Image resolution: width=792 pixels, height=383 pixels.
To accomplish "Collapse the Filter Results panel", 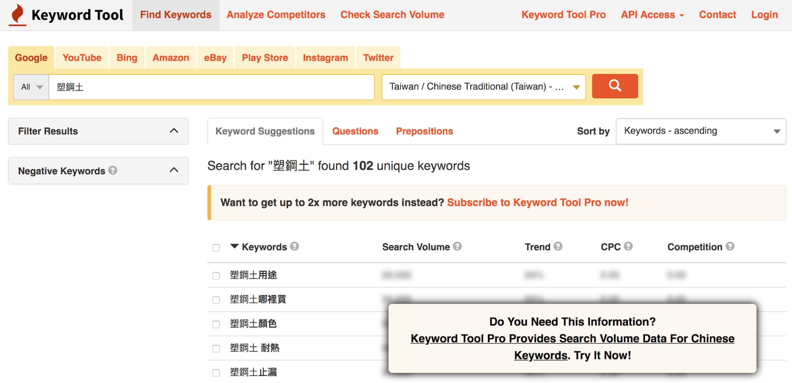I will click(x=173, y=131).
